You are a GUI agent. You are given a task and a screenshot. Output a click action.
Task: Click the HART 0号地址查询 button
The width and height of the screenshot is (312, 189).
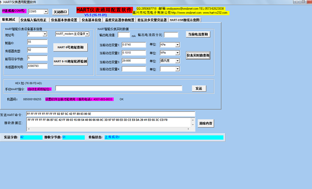(71, 47)
